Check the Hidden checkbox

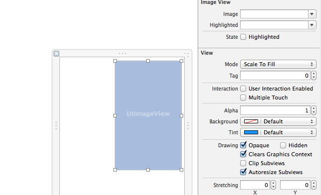point(283,145)
